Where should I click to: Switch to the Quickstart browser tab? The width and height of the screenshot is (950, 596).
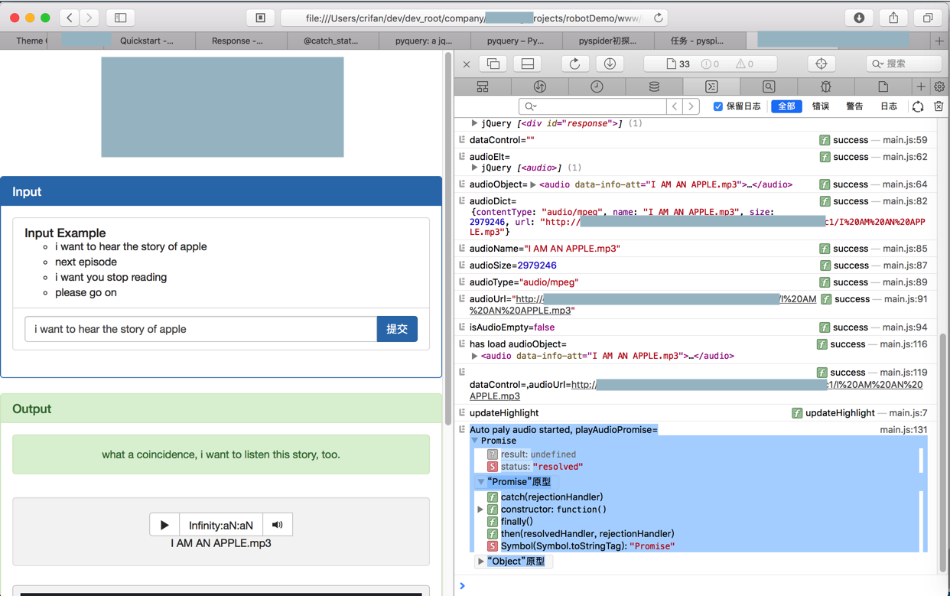coord(146,41)
